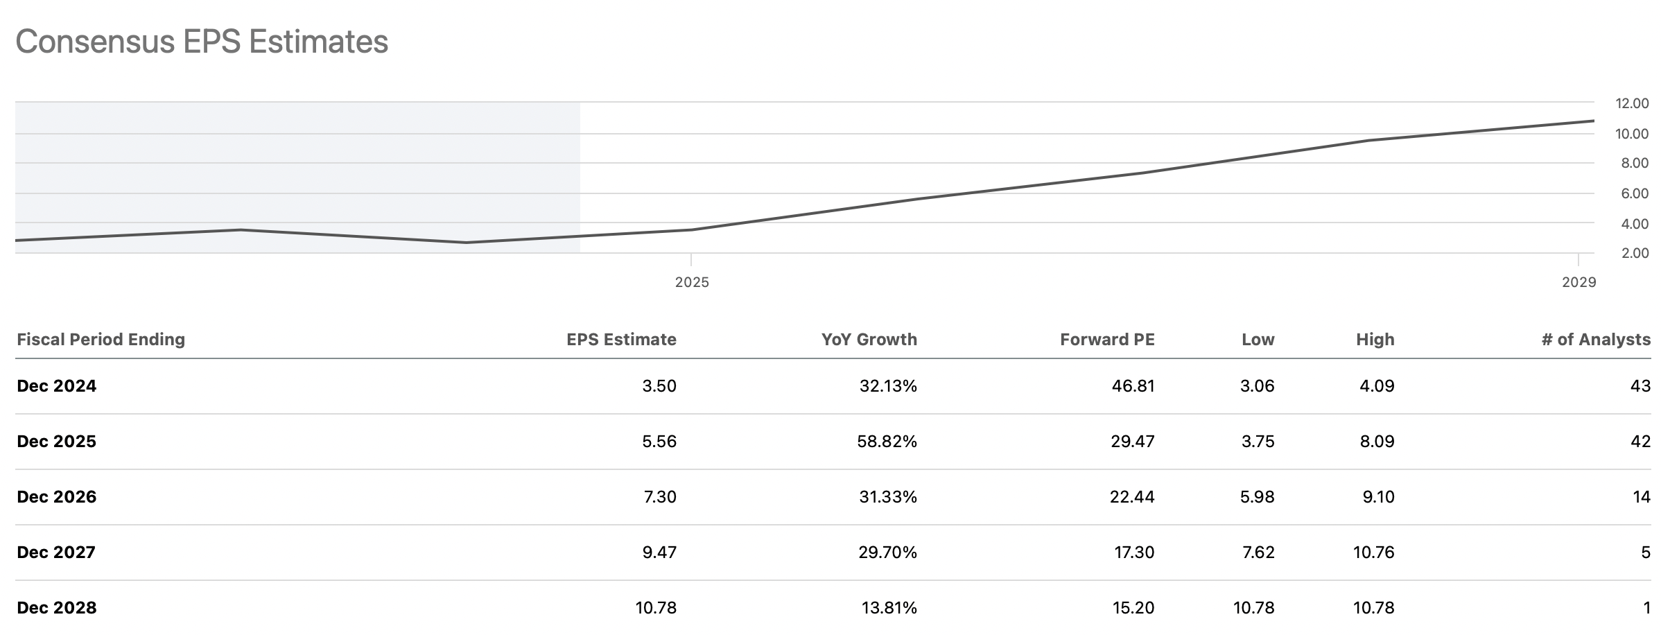Sort by the EPS Estimate column header
The image size is (1661, 635).
click(621, 339)
